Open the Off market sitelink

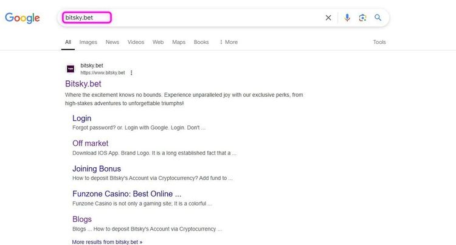tap(90, 143)
